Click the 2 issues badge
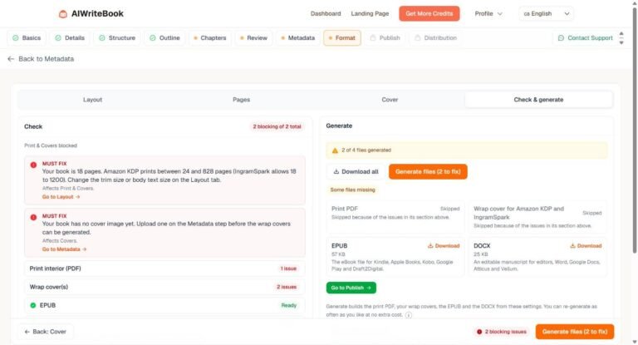Screen dimensions: 638x345 click(287, 287)
